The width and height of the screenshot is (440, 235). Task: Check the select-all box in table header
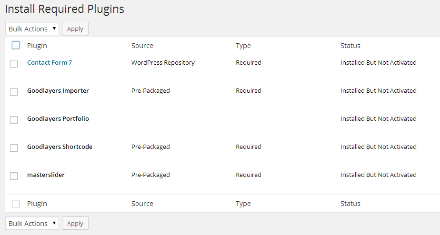coord(16,46)
